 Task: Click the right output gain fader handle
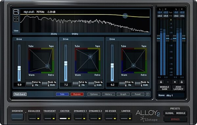coord(184,38)
